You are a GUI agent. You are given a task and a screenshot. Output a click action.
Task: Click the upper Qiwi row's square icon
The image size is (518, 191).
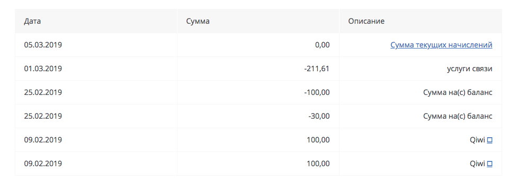point(490,140)
